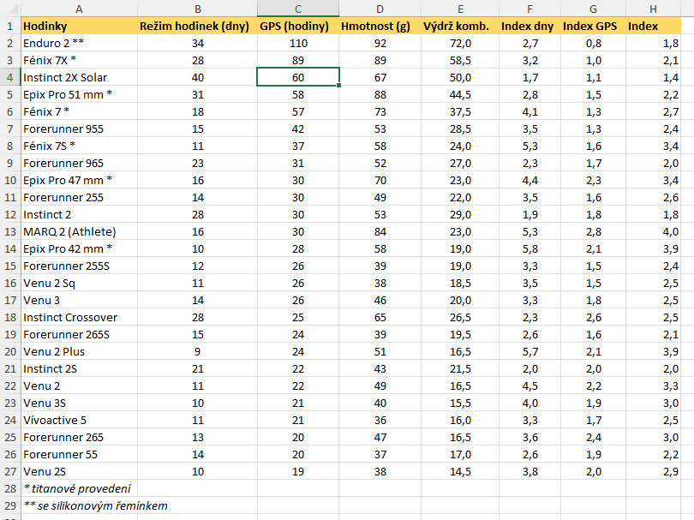
Task: Click the '* titanové provedení' footnote
Action: pyautogui.click(x=77, y=489)
